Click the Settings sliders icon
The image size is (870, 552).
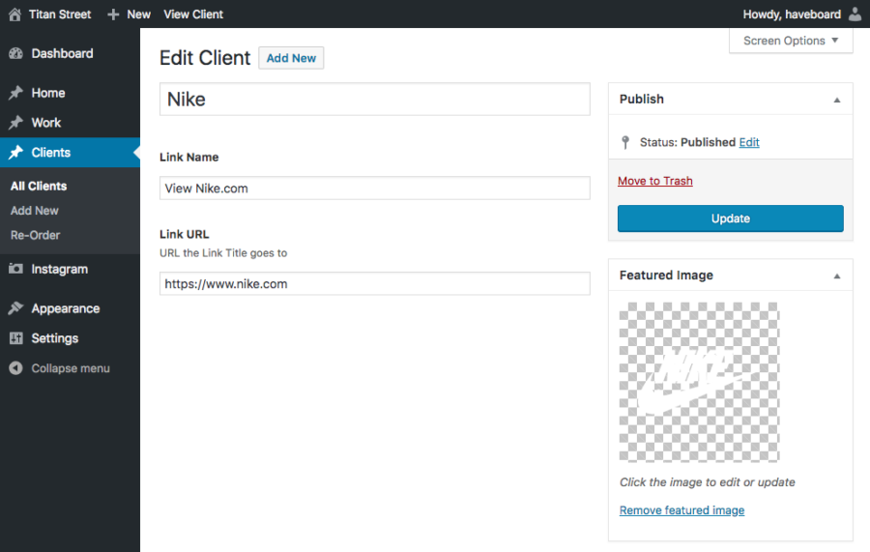[x=15, y=339]
